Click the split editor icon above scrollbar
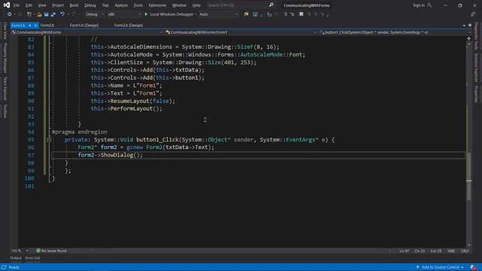The width and height of the screenshot is (482, 271). (468, 38)
